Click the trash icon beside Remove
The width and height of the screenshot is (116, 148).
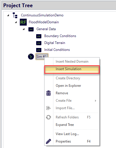point(49,93)
